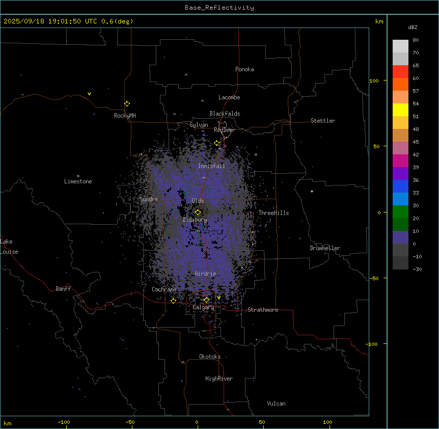Click the yellow diamond marker above RockyMH
Screen dimensions: 439x429
click(x=127, y=104)
